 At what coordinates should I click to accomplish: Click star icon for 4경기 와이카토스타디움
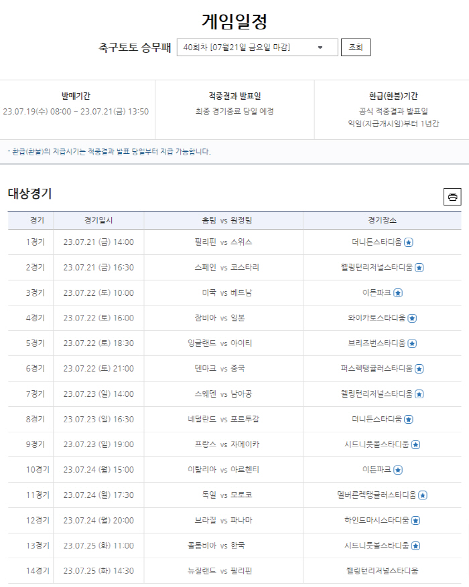[412, 318]
